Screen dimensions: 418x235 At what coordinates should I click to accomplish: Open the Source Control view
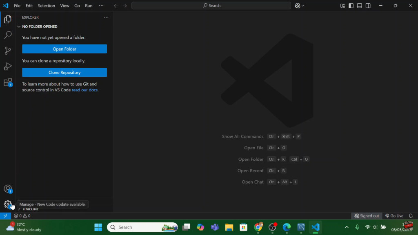[8, 51]
